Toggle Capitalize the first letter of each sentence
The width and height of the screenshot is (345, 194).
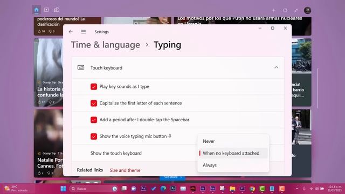(x=94, y=103)
